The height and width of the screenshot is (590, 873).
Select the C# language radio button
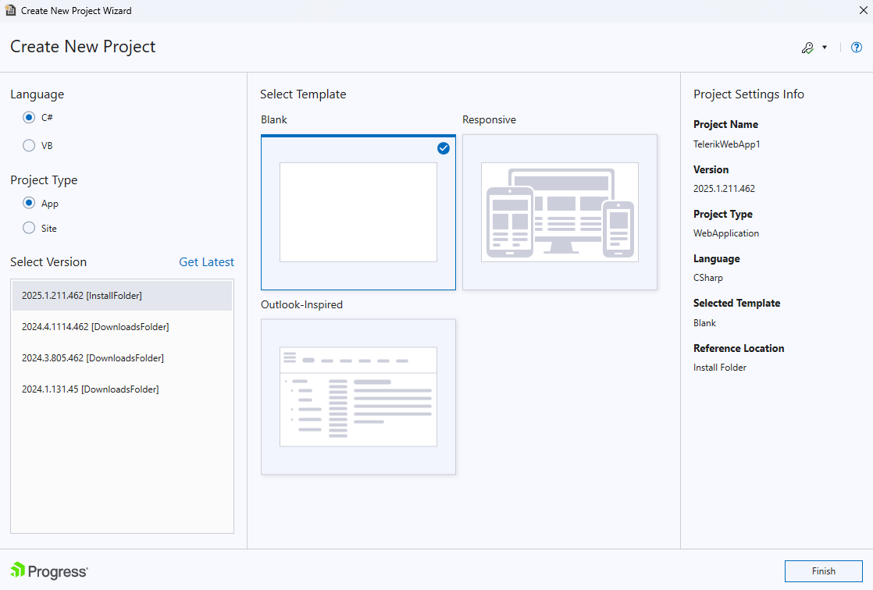coord(29,118)
